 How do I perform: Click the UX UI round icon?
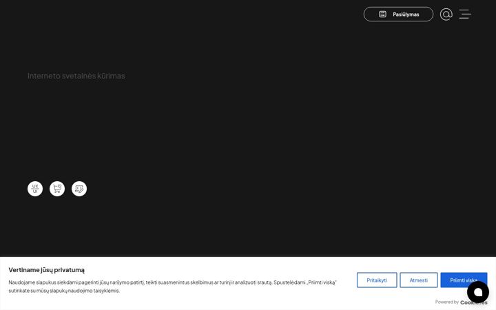tap(35, 189)
